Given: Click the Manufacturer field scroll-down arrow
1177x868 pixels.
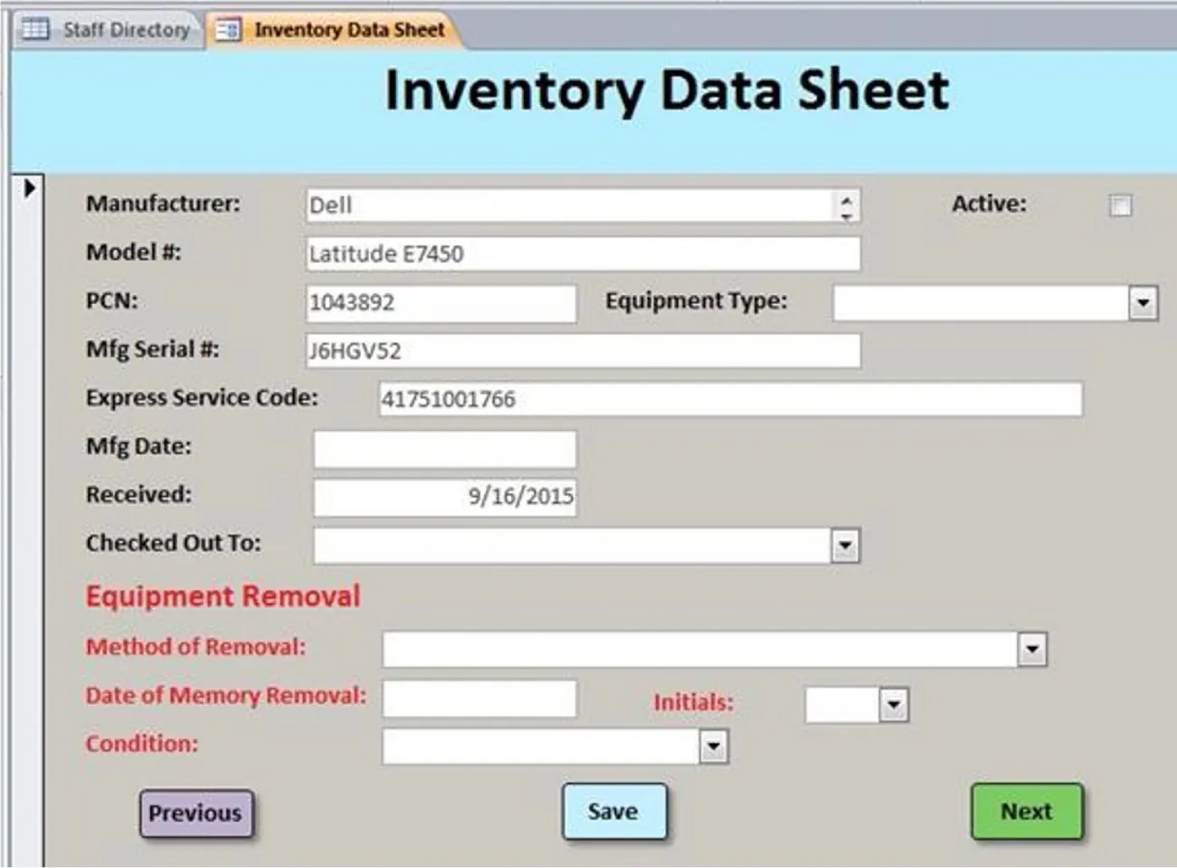Looking at the screenshot, I should pyautogui.click(x=845, y=217).
